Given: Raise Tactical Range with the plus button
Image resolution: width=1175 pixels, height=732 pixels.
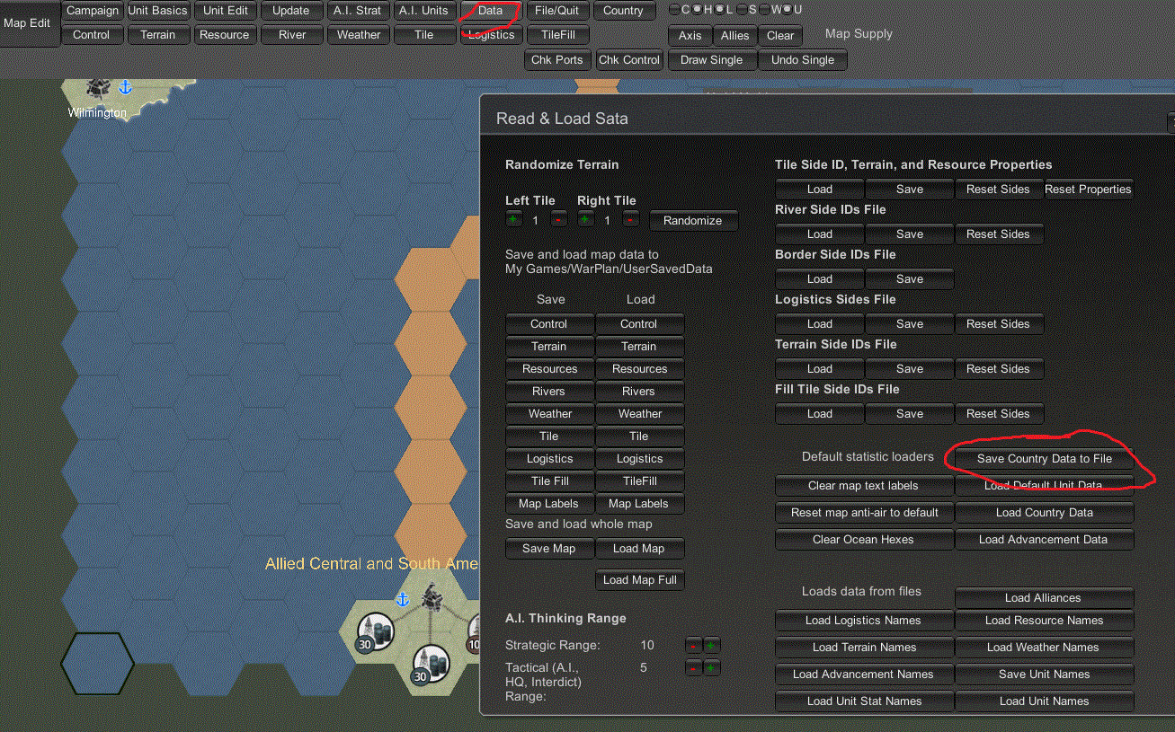Looking at the screenshot, I should [x=711, y=667].
